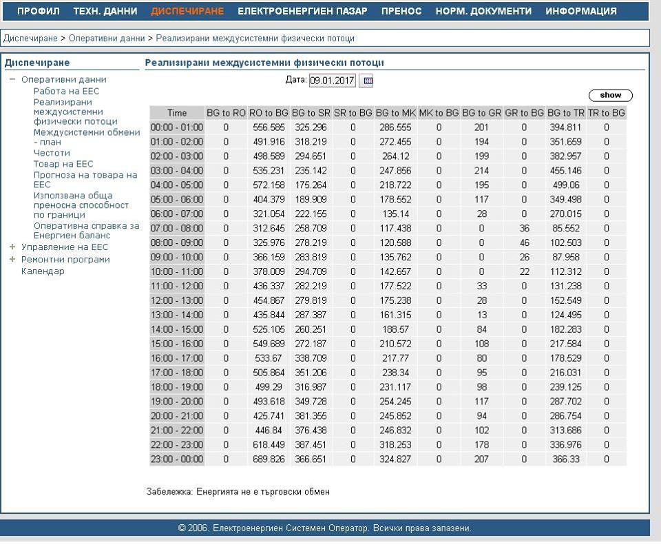Open the Товар на ЕЕС link

(63, 164)
